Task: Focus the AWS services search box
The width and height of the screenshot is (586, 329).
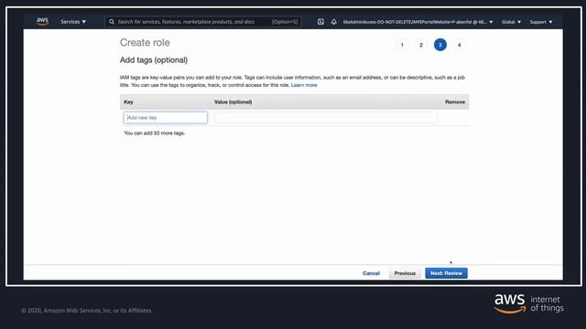Action: (203, 22)
